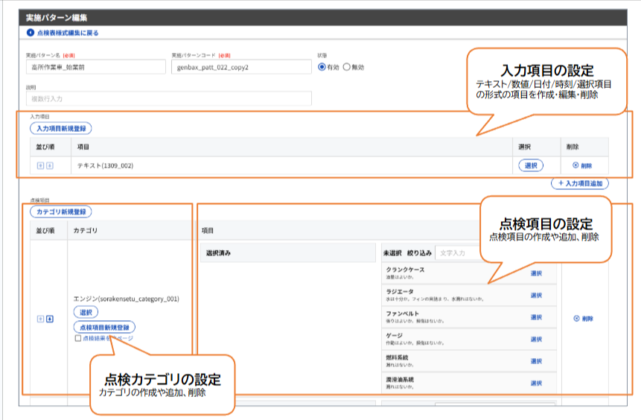Select the クランクケース inspection item
Screen dimensions: 641x420
click(536, 273)
